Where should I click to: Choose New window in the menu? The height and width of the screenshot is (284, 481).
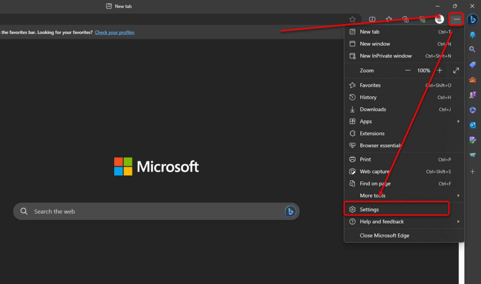point(403,44)
